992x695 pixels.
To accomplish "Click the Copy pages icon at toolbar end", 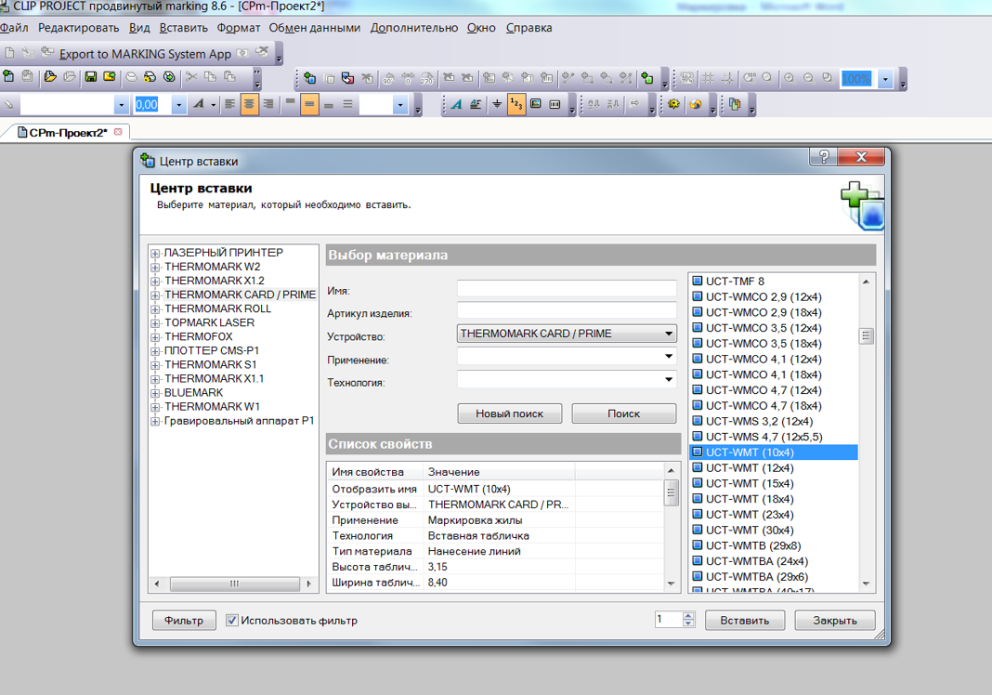I will pos(735,104).
